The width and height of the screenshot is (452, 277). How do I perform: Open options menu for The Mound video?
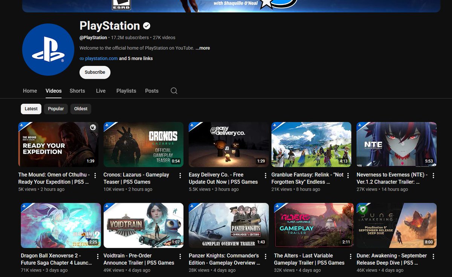click(95, 176)
